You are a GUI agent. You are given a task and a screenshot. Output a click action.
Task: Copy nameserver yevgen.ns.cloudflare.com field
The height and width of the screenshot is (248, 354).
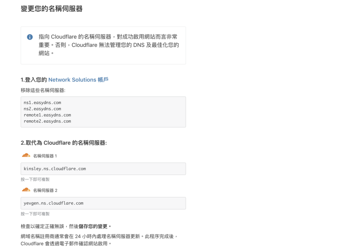(x=103, y=203)
